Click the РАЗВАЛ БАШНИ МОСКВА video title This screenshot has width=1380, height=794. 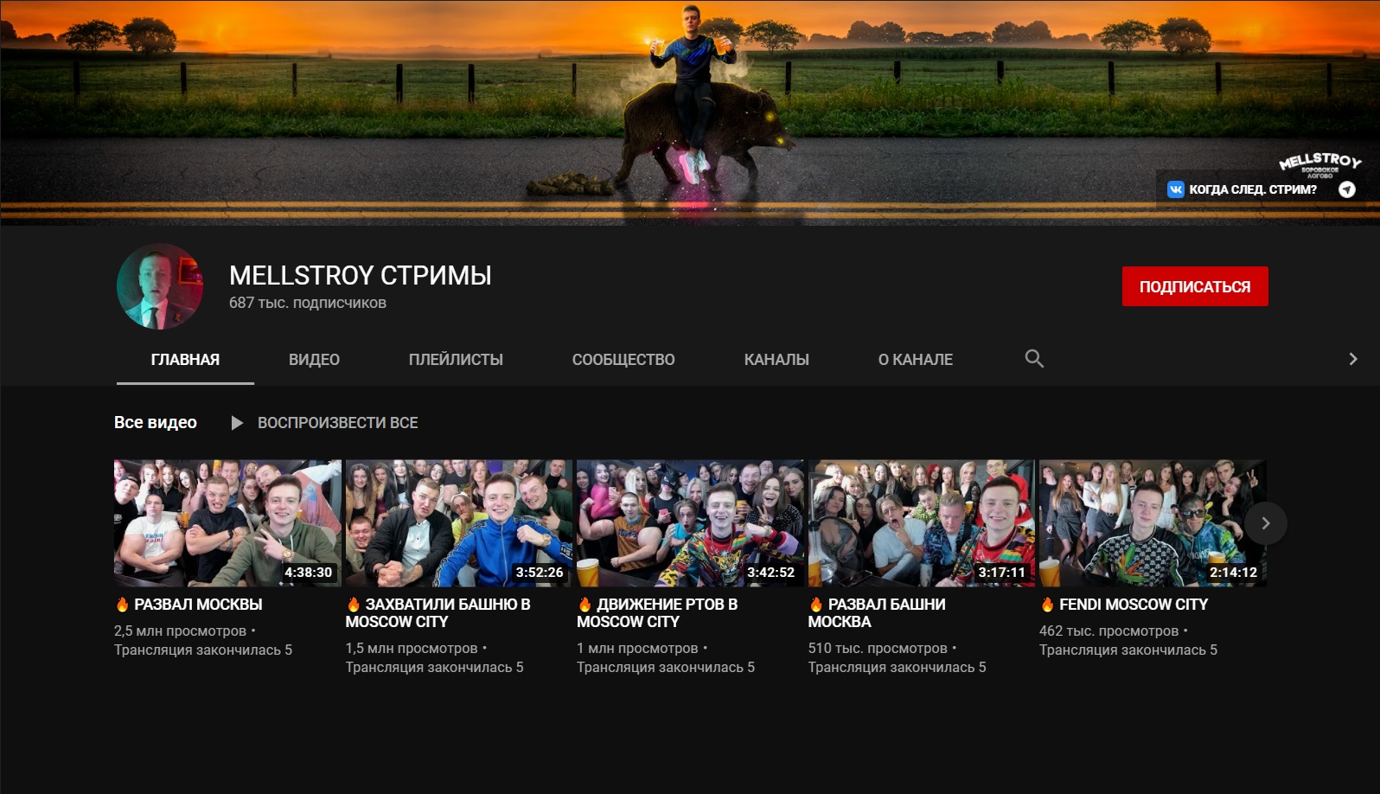877,613
